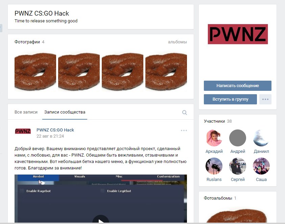This screenshot has width=285, height=224.
Task: Enable Ragebot checkbox in video preview
Action: (x=22, y=191)
